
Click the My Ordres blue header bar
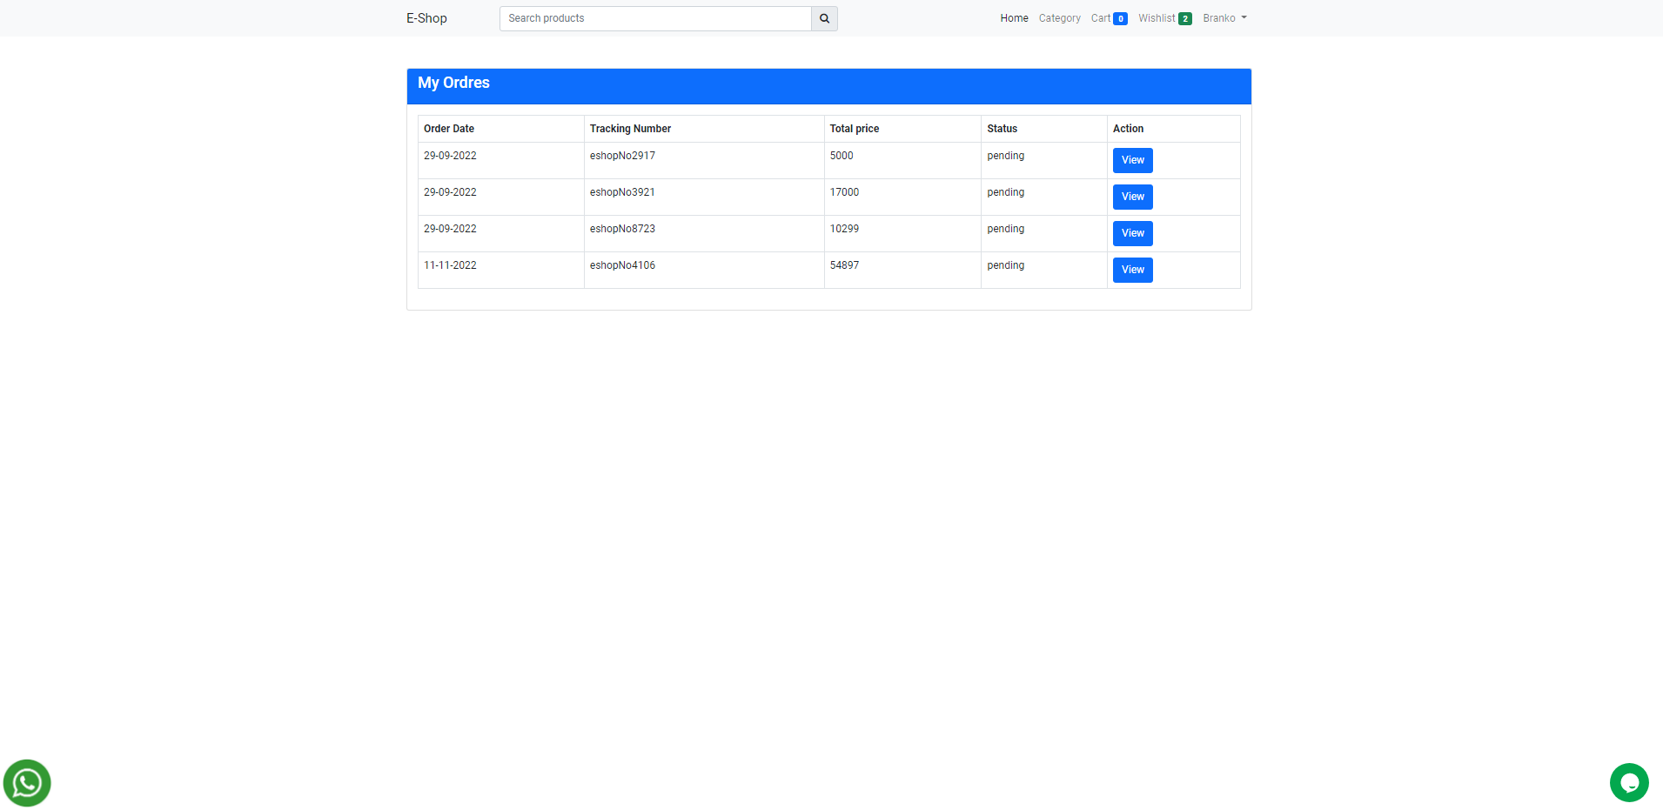(828, 85)
